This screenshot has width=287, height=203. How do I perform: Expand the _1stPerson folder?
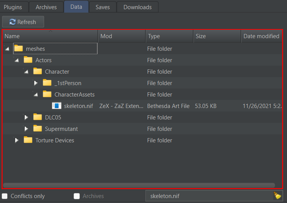(x=36, y=83)
